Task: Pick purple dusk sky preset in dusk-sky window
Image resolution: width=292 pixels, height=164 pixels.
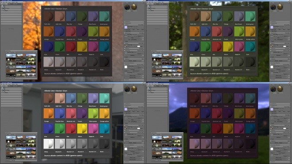Action: click(177, 149)
